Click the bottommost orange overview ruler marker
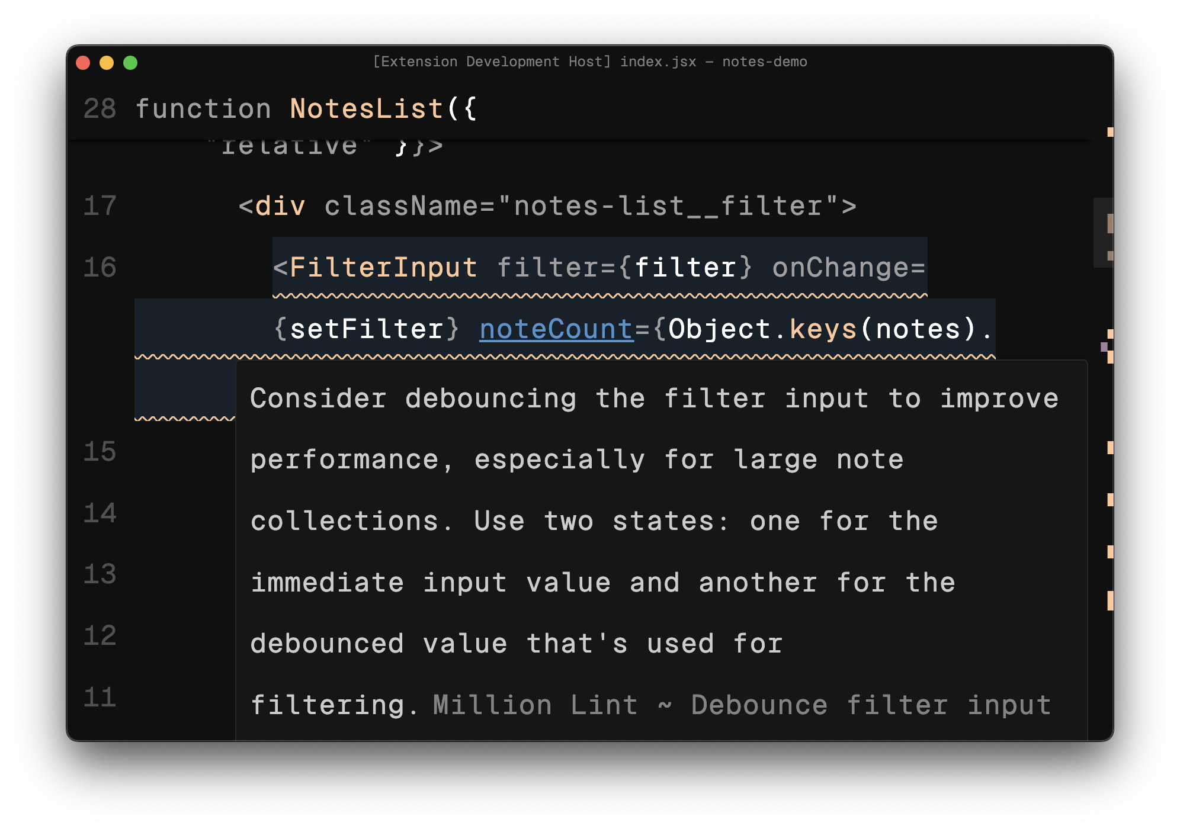This screenshot has height=829, width=1180. pyautogui.click(x=1110, y=600)
